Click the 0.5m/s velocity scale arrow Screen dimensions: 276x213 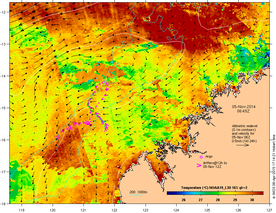[x=242, y=145]
